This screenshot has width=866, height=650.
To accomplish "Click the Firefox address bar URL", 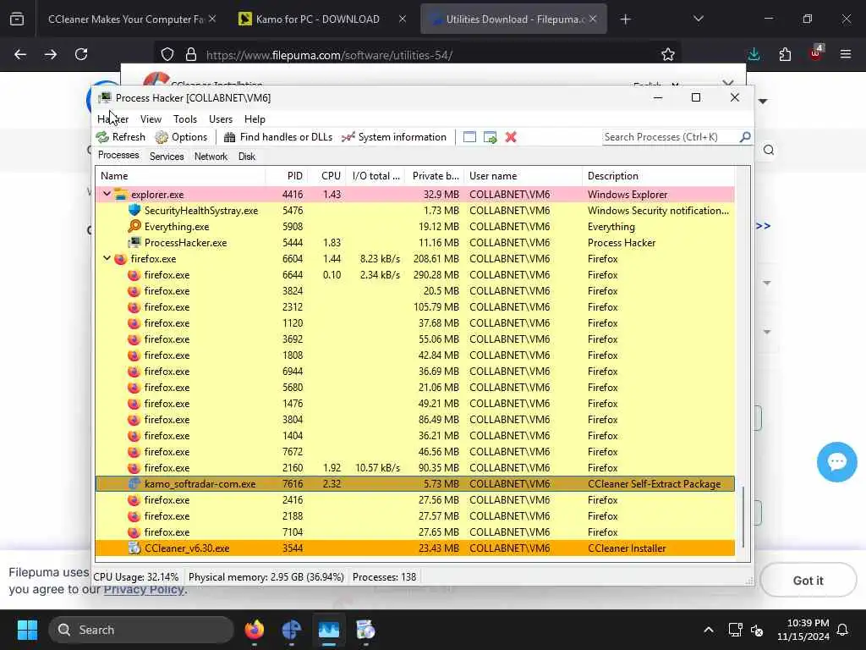I will [x=329, y=55].
